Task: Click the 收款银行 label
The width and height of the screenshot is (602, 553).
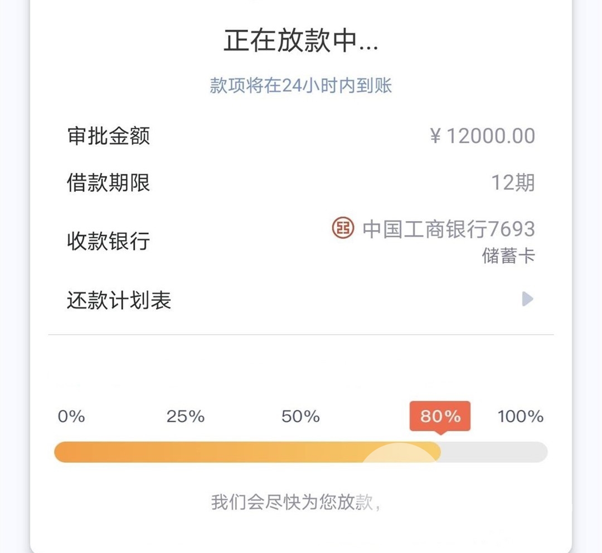Action: [x=108, y=241]
